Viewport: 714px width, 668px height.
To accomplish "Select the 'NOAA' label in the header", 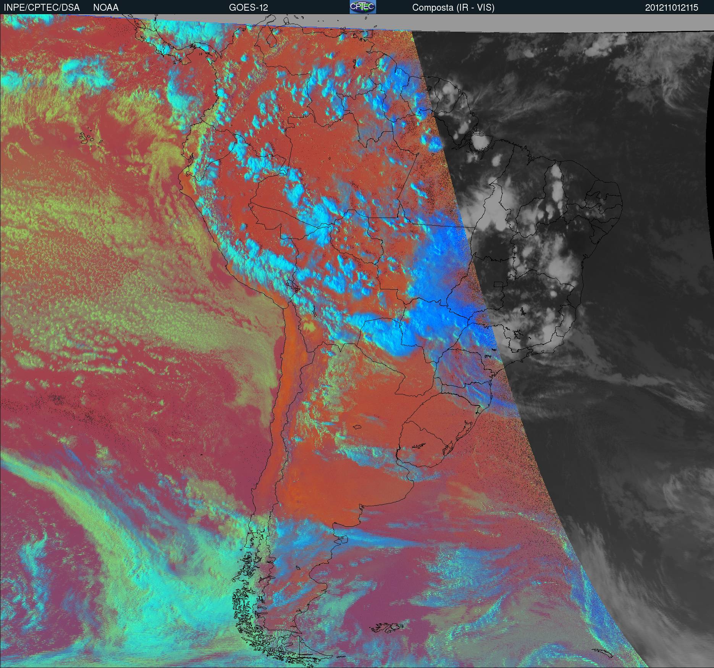I will pyautogui.click(x=106, y=8).
